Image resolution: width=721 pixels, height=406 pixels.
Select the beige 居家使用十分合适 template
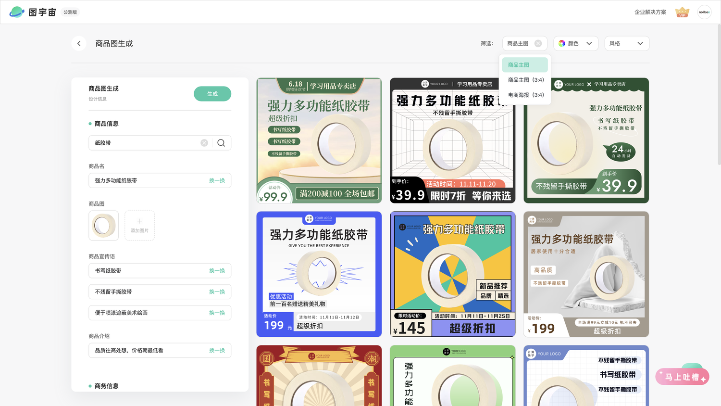[586, 274]
